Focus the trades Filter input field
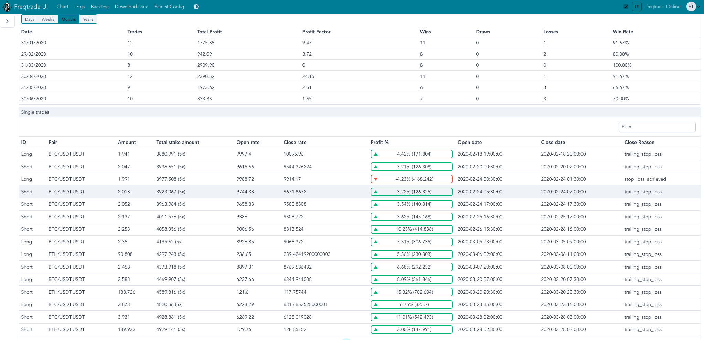This screenshot has height=340, width=704. (x=657, y=127)
